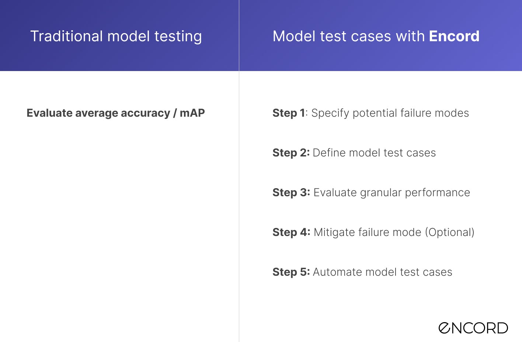Click 'Automate model test cases' phrase
This screenshot has height=342, width=522.
383,272
